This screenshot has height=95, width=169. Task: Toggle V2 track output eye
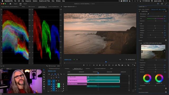coord(59,77)
